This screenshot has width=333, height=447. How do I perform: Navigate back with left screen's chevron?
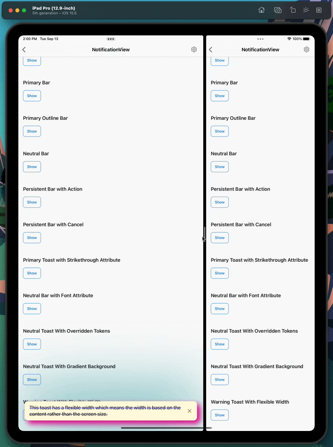pyautogui.click(x=24, y=49)
